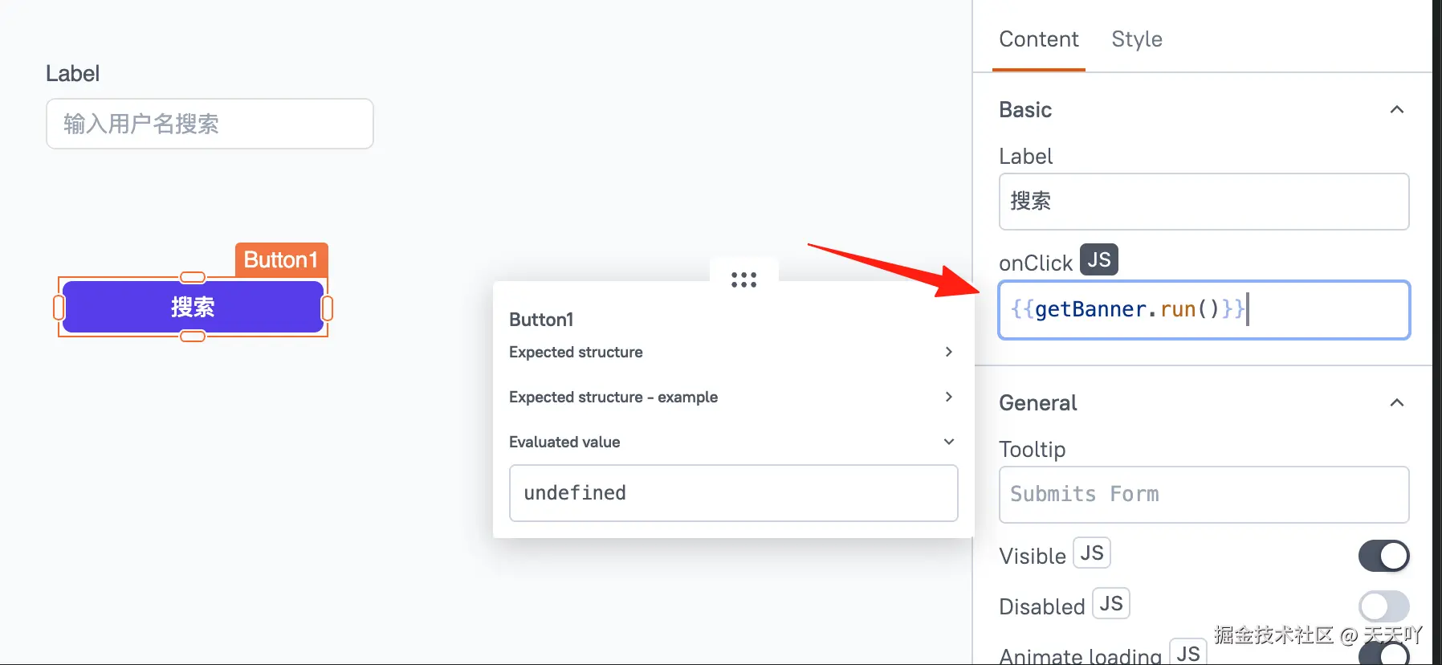Toggle the Animate loading switch

1383,655
